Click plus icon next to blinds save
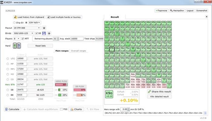The width and height of the screenshot is (212, 121). tap(49, 33)
